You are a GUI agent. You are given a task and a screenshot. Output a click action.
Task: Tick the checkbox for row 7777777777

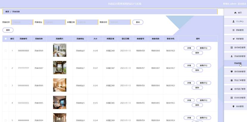[6, 68]
